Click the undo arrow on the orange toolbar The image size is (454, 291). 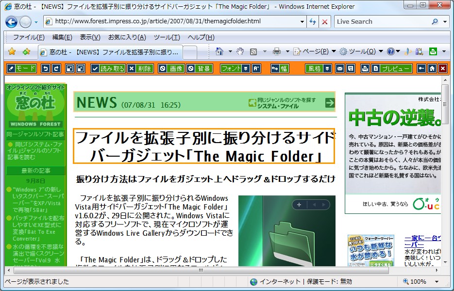pyautogui.click(x=45, y=68)
